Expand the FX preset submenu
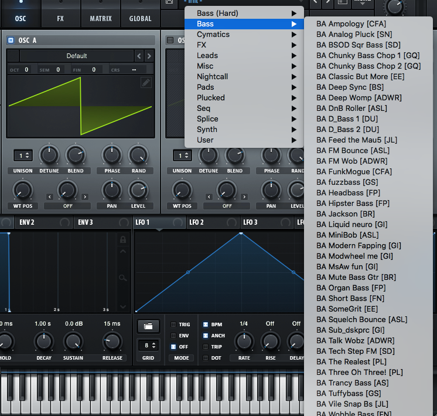Screen dimensions: 437x416 [x=244, y=45]
